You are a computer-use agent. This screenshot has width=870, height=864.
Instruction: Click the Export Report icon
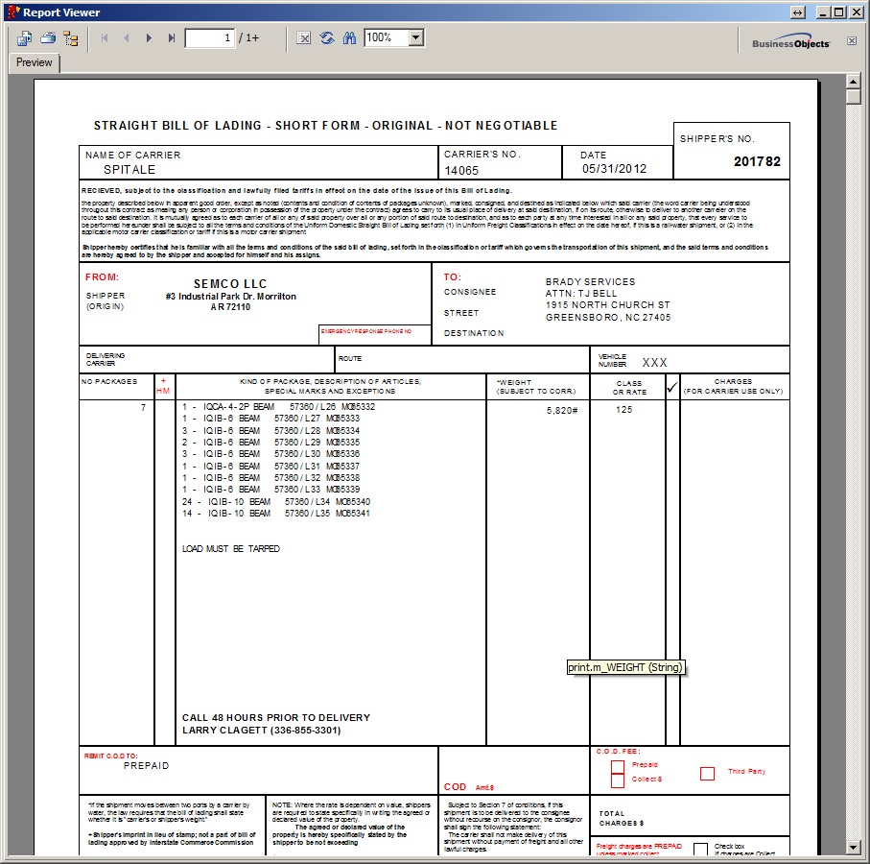tap(24, 38)
